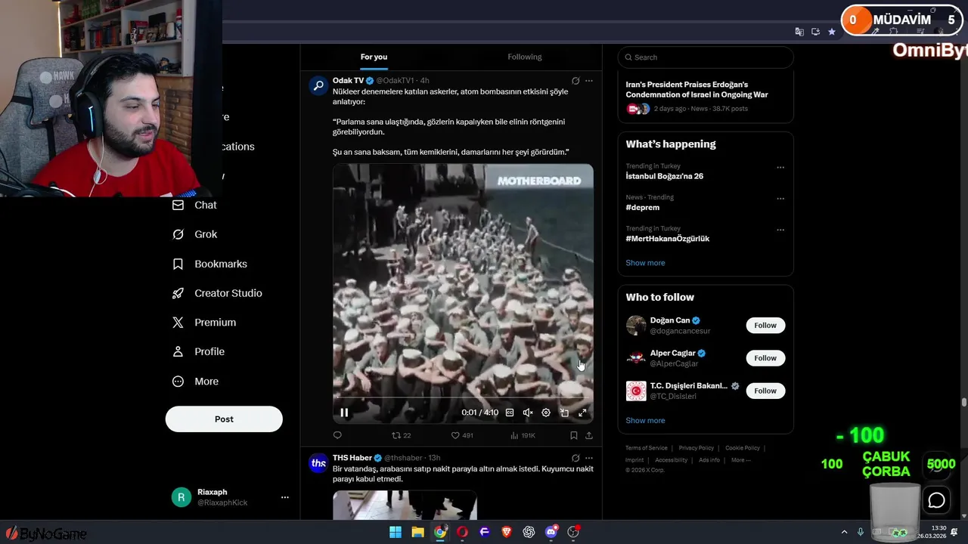968x544 pixels.
Task: Open Opera browser from taskbar
Action: [462, 533]
